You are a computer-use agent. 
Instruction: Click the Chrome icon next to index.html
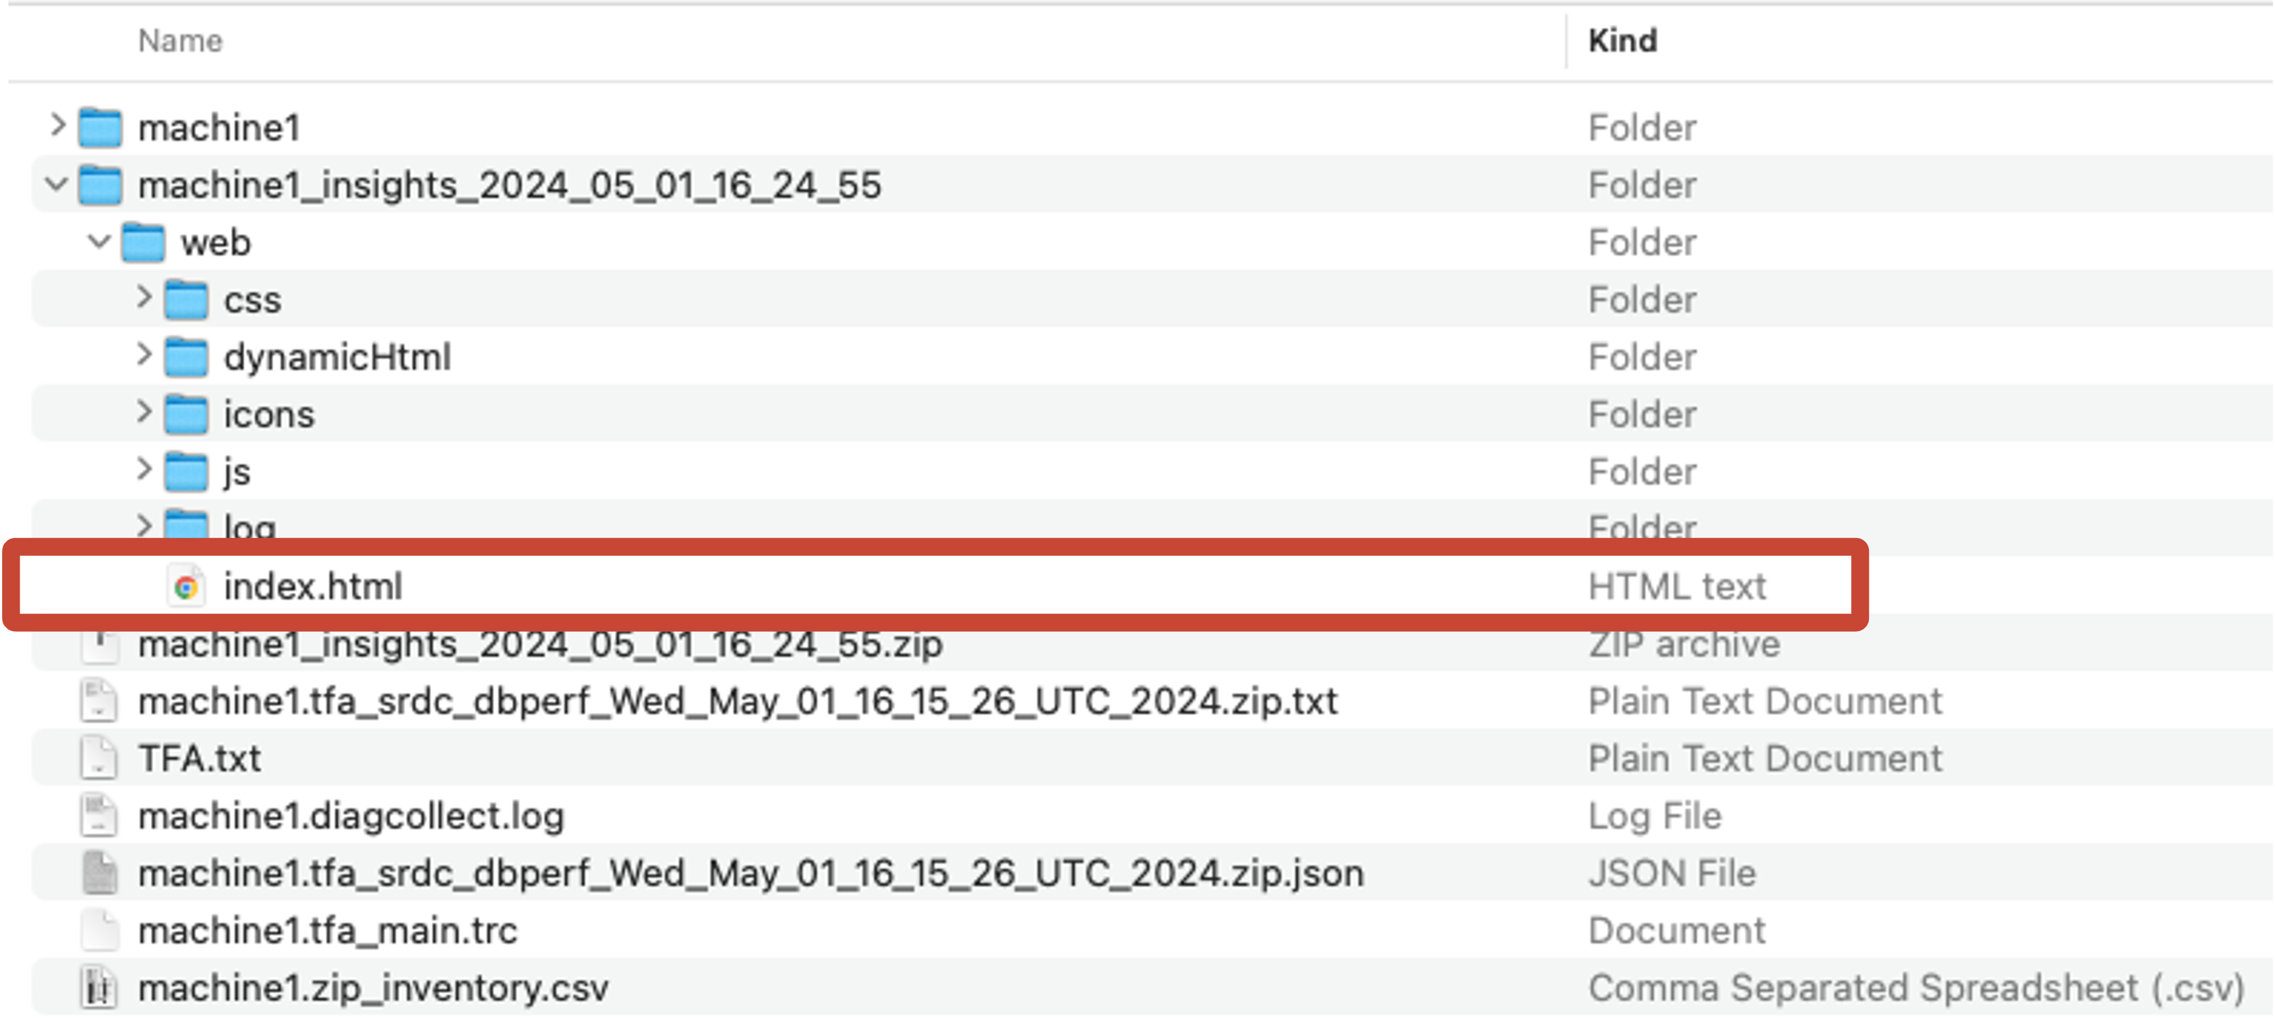[x=187, y=586]
